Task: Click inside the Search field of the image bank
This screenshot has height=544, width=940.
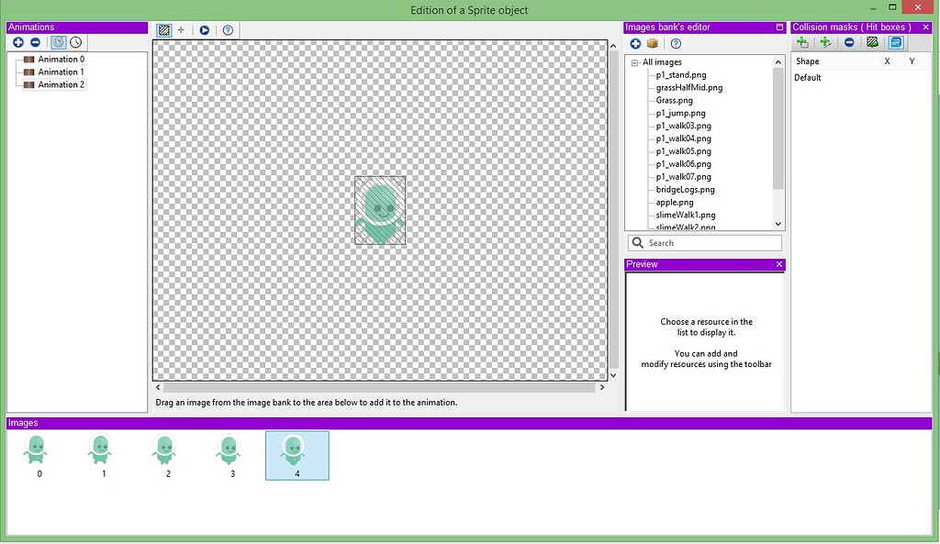Action: tap(707, 242)
